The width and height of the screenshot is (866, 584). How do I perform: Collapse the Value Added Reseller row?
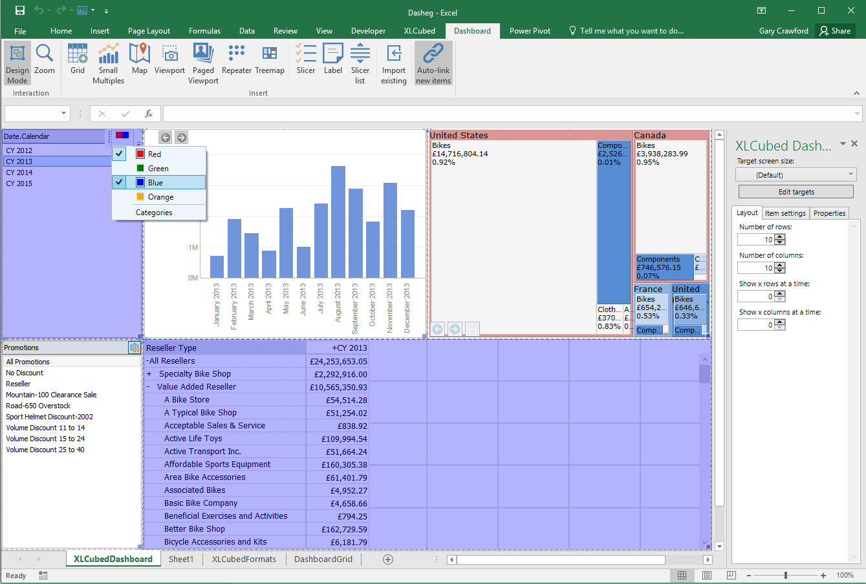tap(148, 387)
